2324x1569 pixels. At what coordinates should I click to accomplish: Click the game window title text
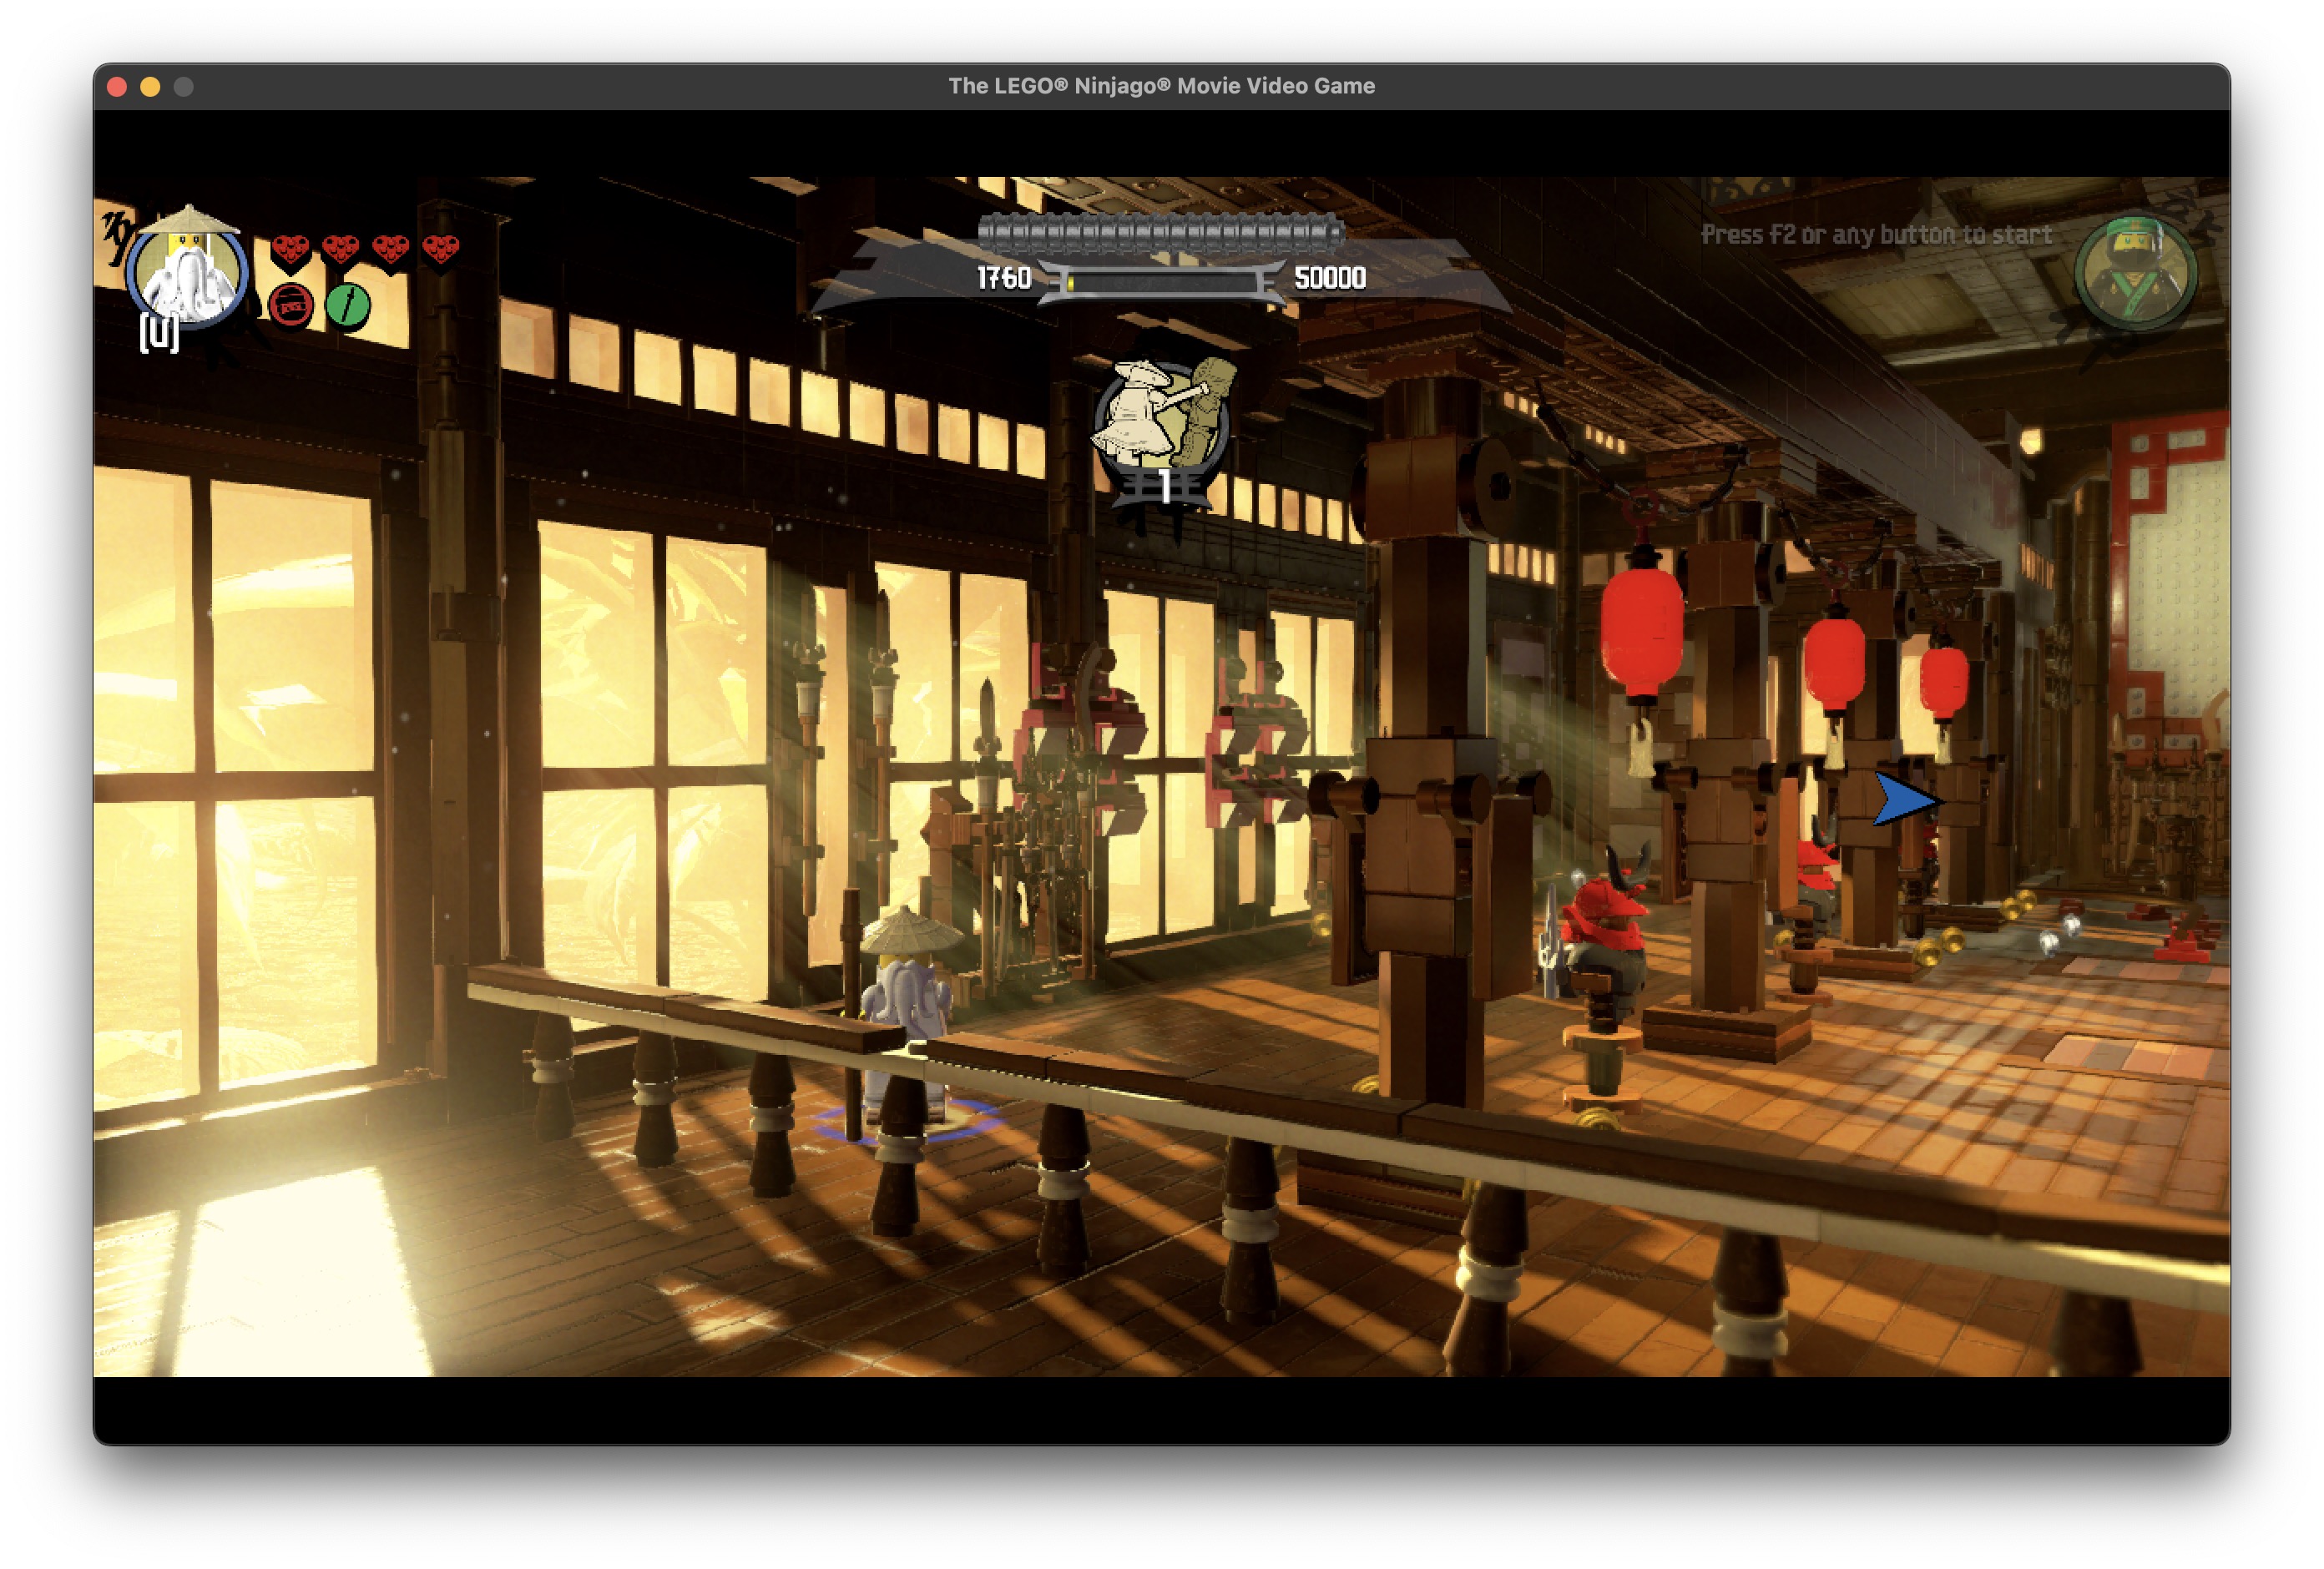pos(1161,86)
